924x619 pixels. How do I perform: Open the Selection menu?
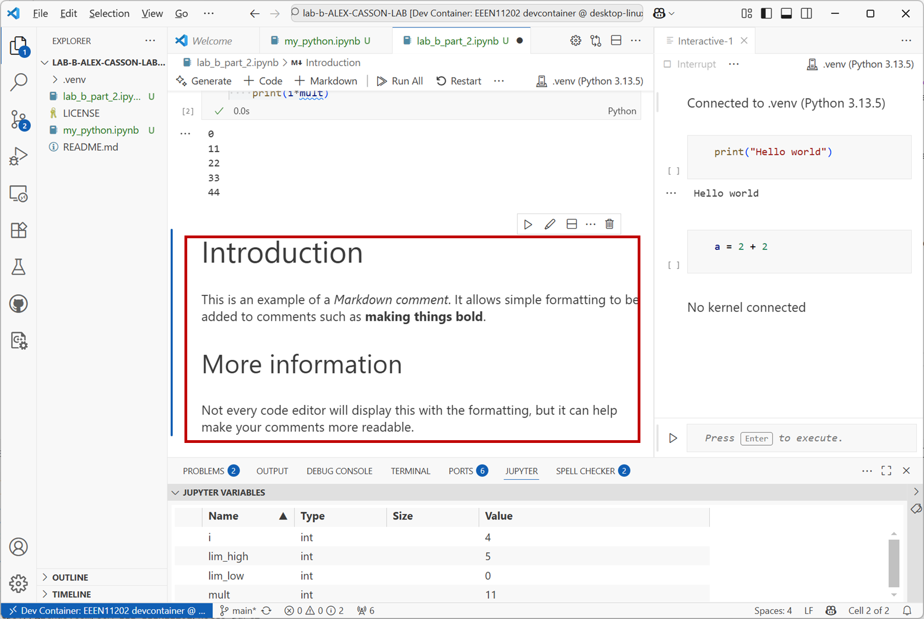click(109, 13)
